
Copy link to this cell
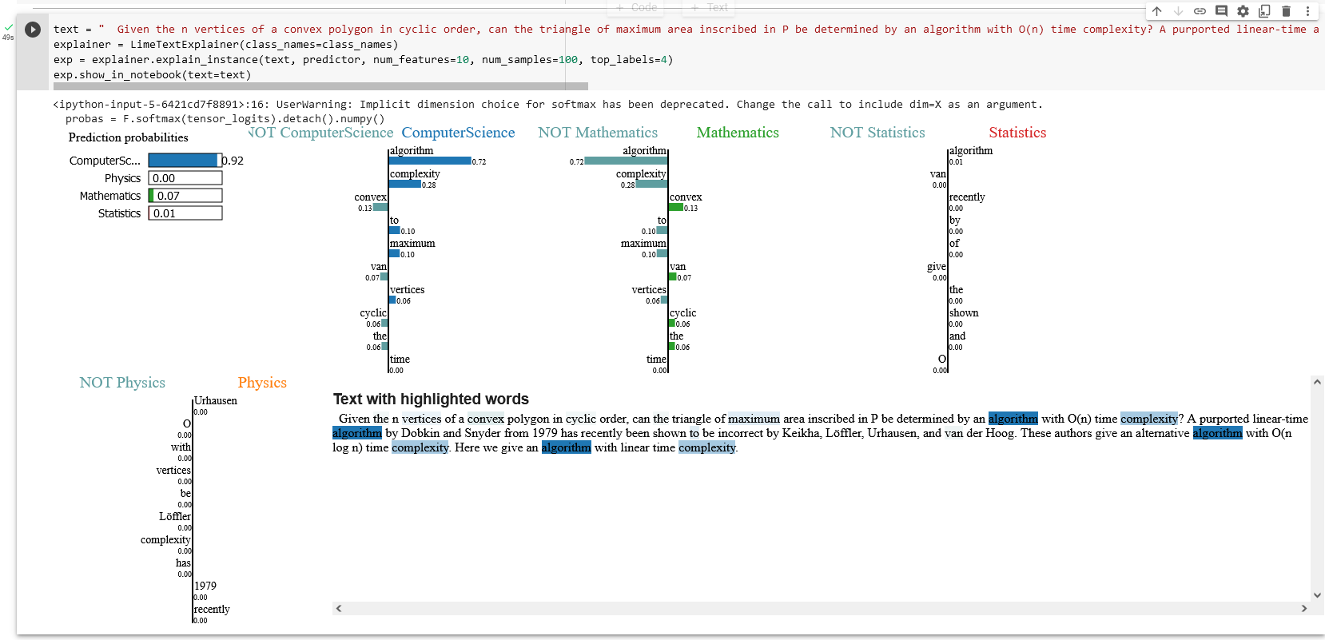coord(1200,11)
